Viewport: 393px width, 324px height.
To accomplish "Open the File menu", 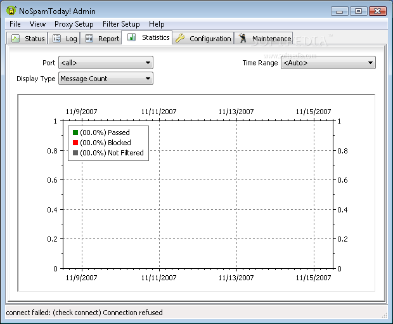I will point(15,24).
